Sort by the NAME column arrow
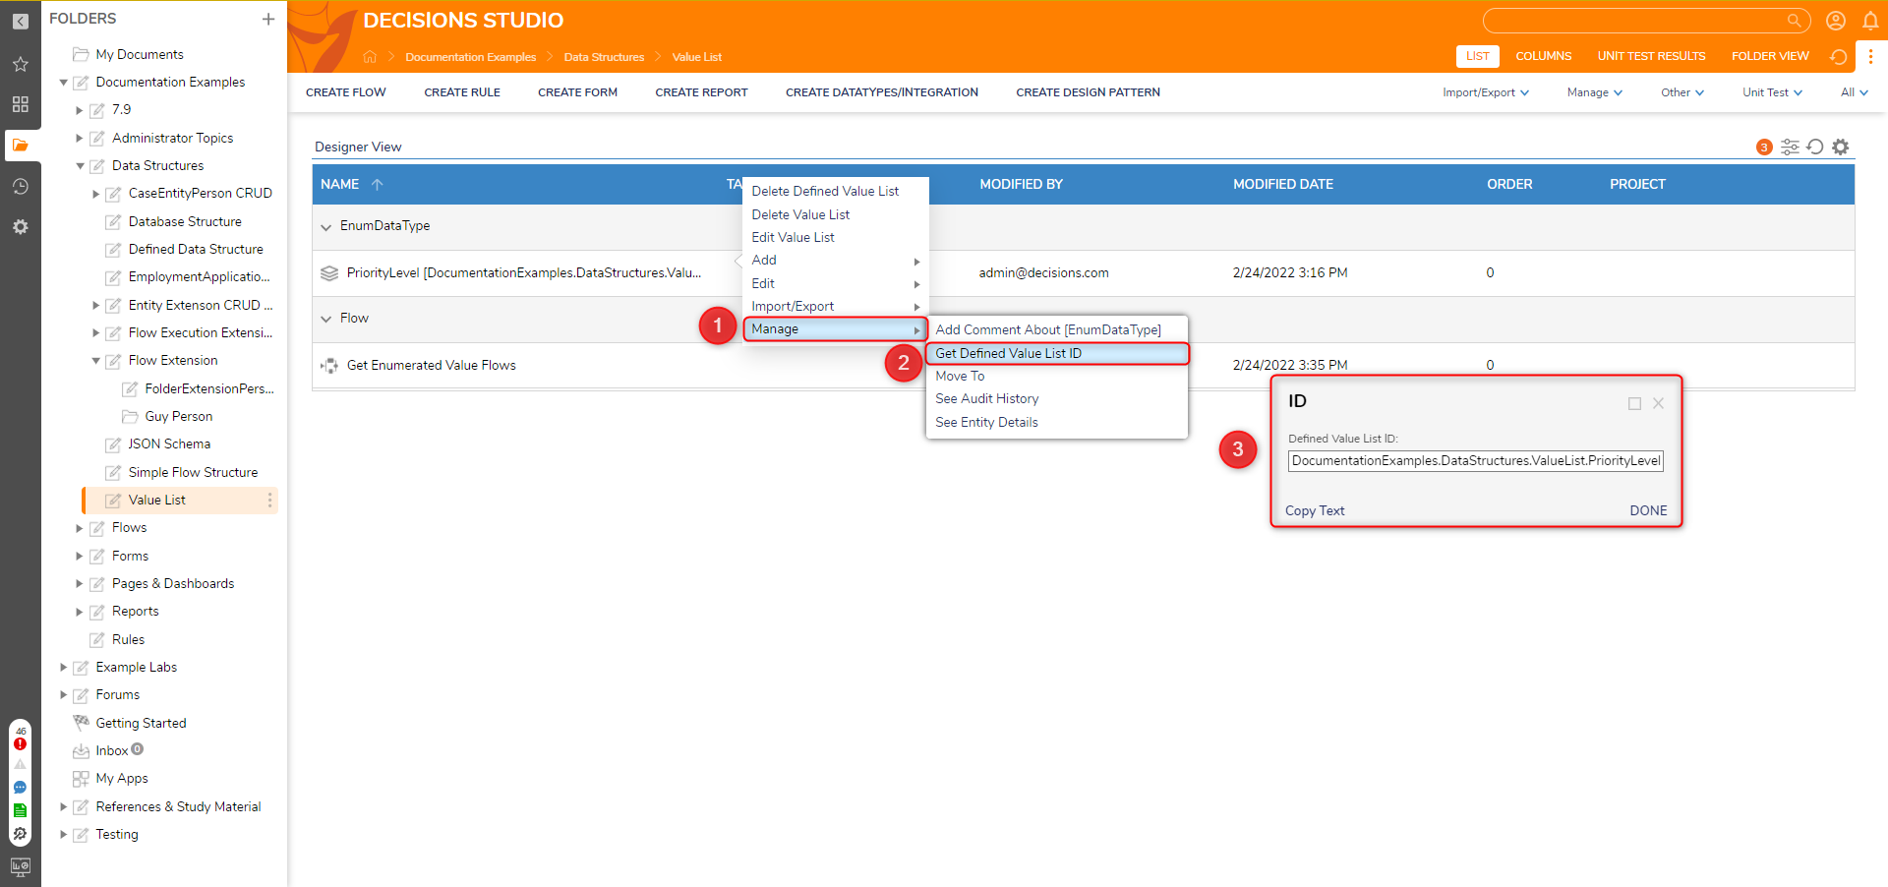The image size is (1888, 887). [x=377, y=184]
